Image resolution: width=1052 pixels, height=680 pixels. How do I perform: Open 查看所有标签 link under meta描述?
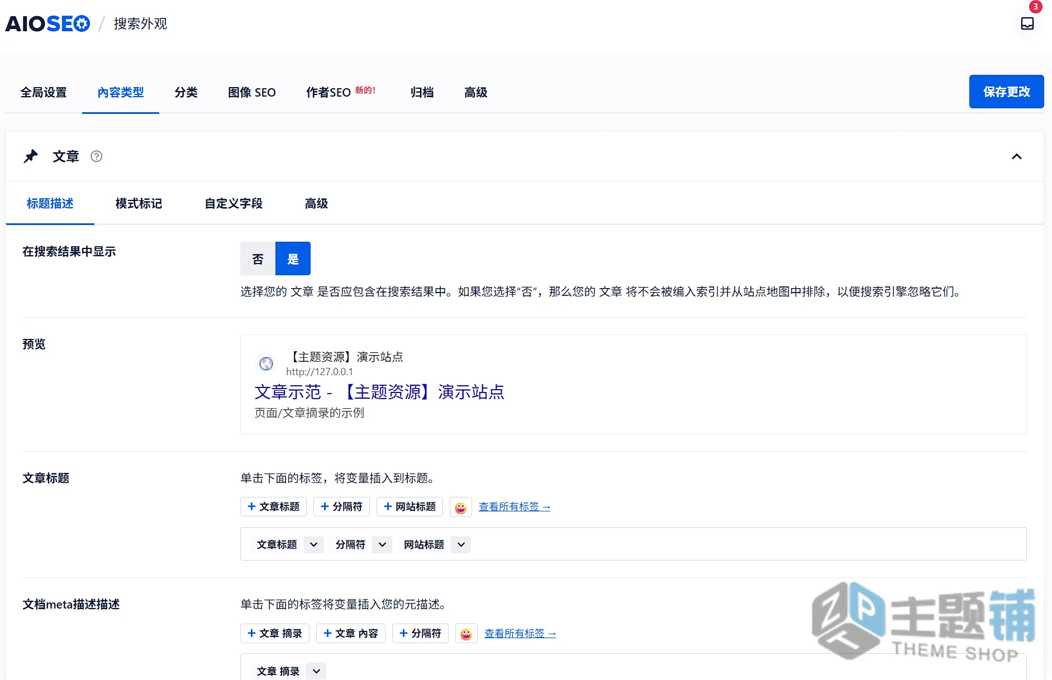coord(520,633)
